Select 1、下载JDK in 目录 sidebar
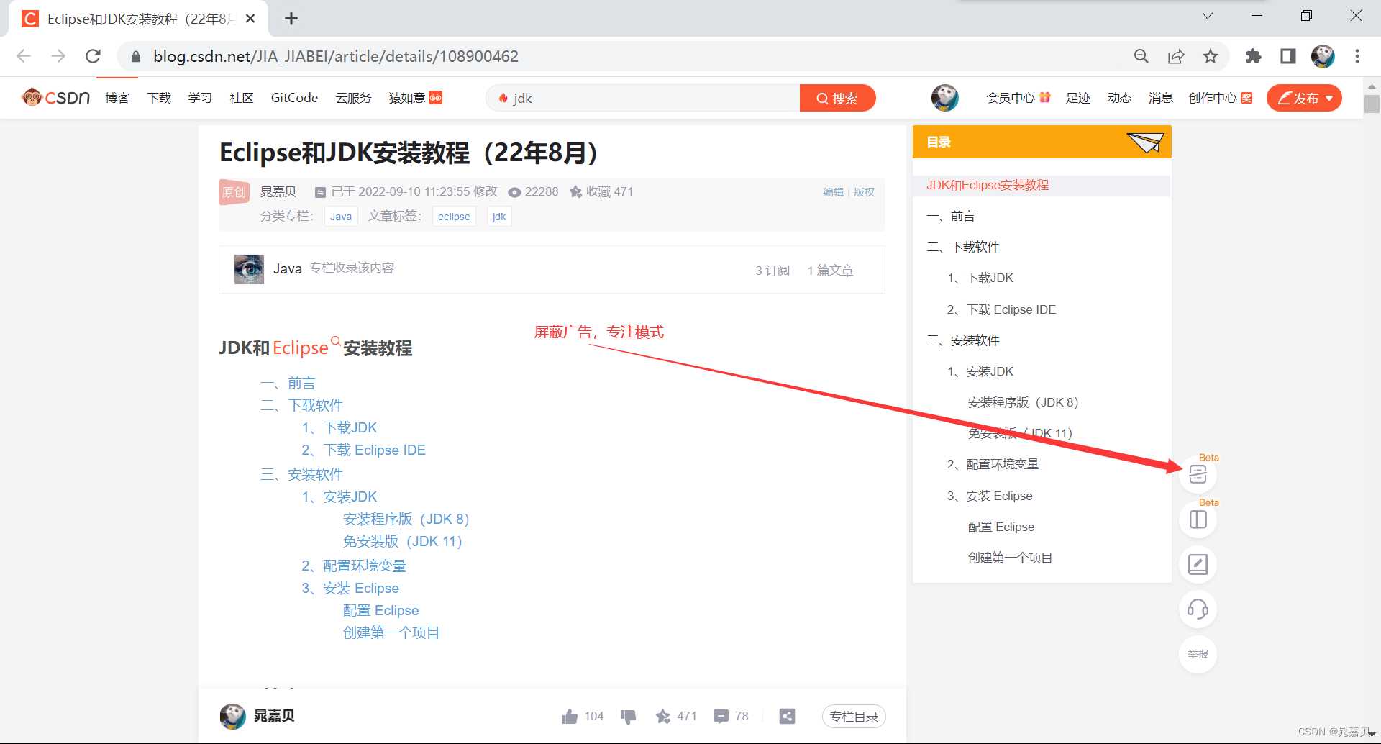This screenshot has width=1381, height=744. (980, 278)
